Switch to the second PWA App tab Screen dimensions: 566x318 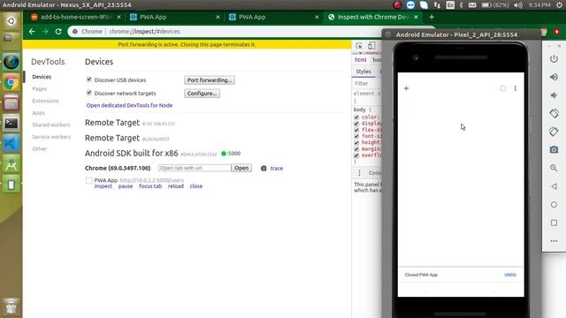[273, 17]
